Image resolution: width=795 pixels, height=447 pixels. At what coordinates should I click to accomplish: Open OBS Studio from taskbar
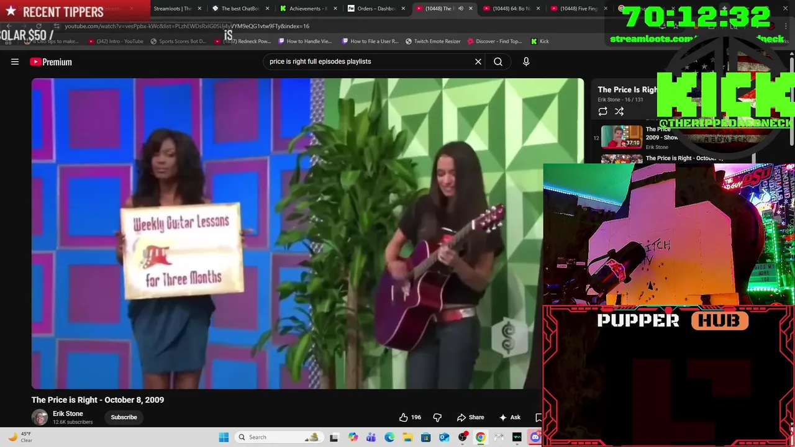tap(463, 437)
